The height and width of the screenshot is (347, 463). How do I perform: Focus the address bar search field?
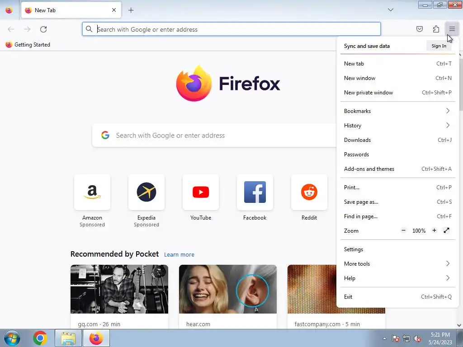231,29
